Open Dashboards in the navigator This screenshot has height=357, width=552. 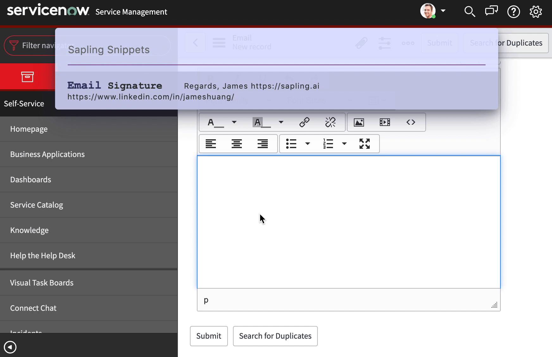(x=89, y=179)
